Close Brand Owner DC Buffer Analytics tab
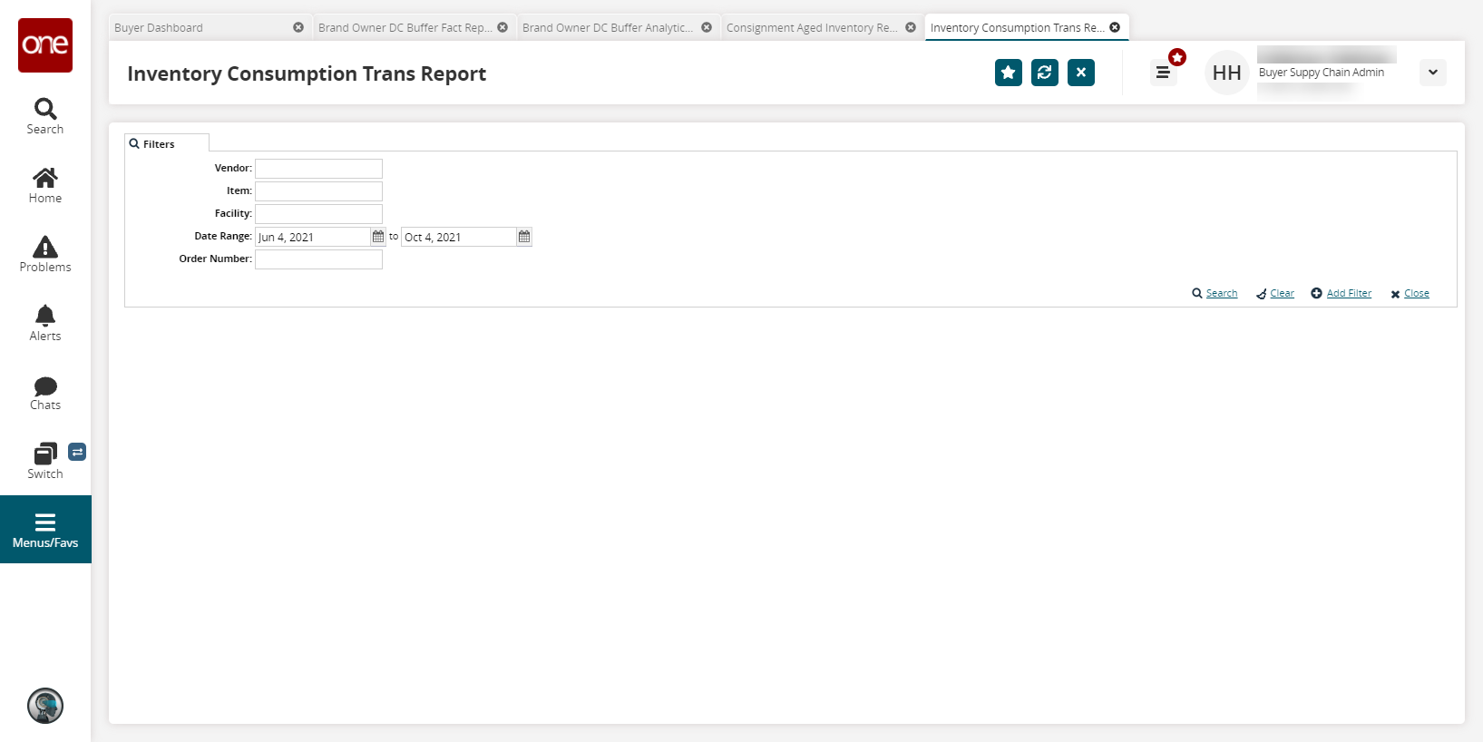This screenshot has width=1483, height=742. pos(707,27)
